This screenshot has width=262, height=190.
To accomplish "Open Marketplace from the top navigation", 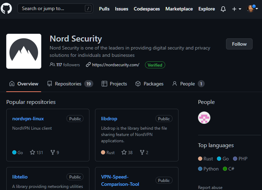I will [179, 9].
